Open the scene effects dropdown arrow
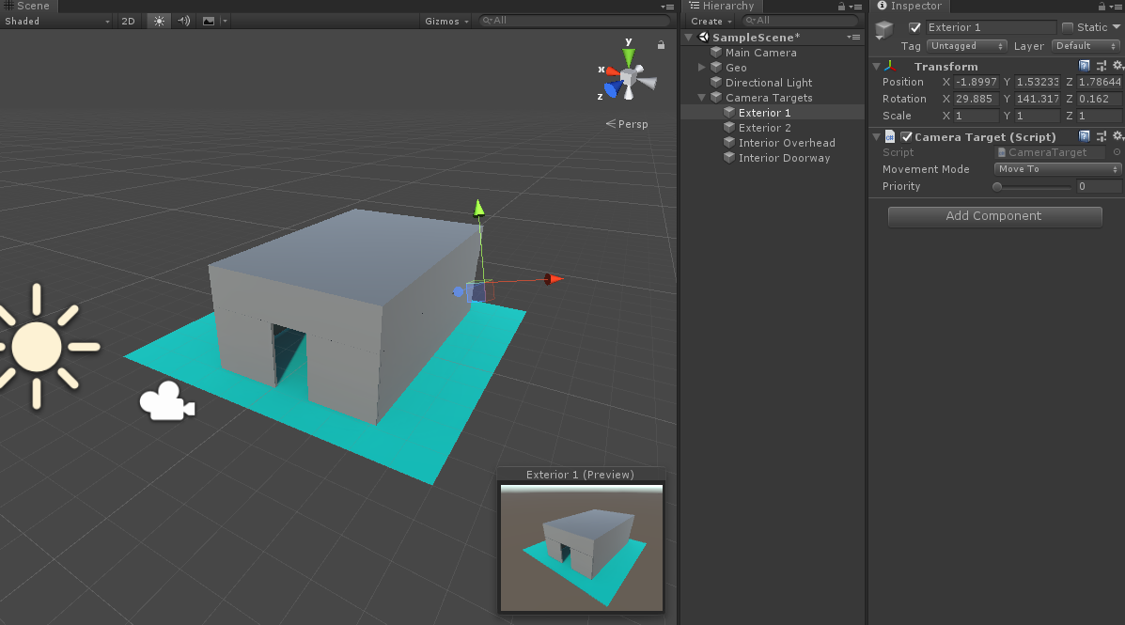The height and width of the screenshot is (625, 1125). tap(225, 21)
